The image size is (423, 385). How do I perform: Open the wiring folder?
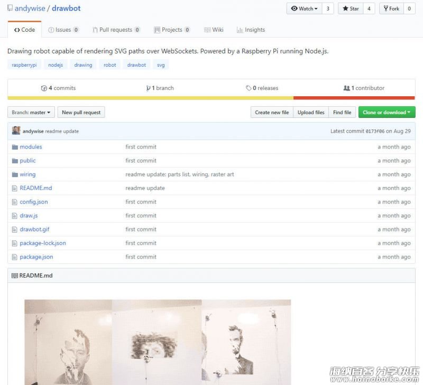28,175
